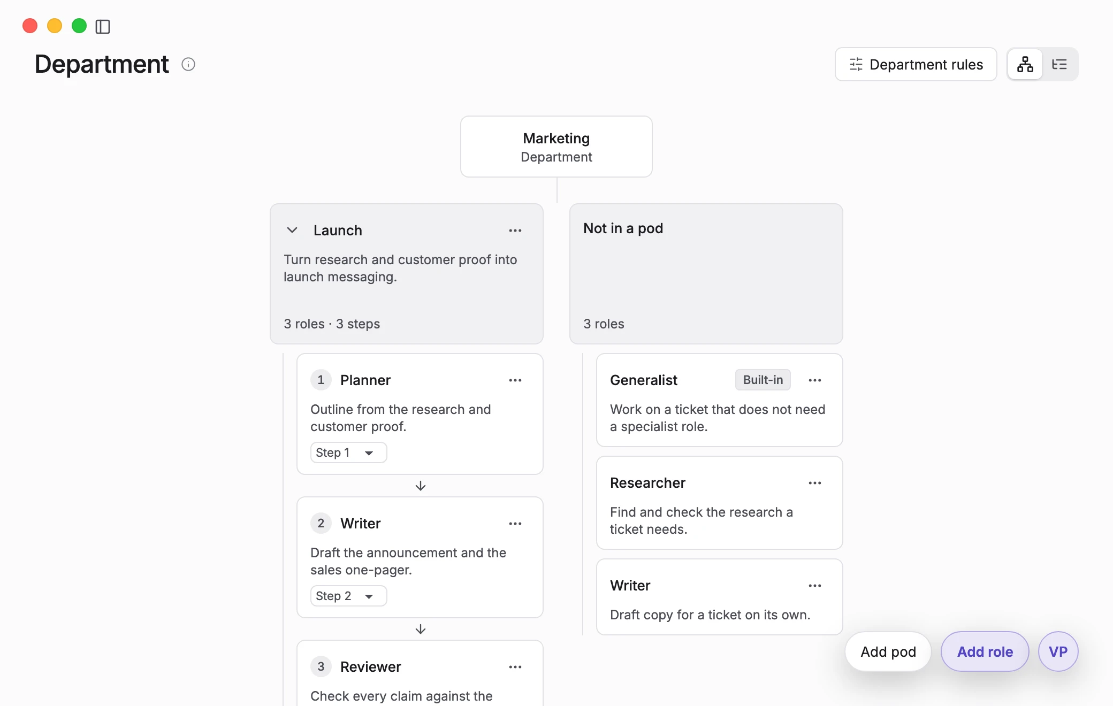1113x706 pixels.
Task: Open Researcher role more options
Action: 815,483
